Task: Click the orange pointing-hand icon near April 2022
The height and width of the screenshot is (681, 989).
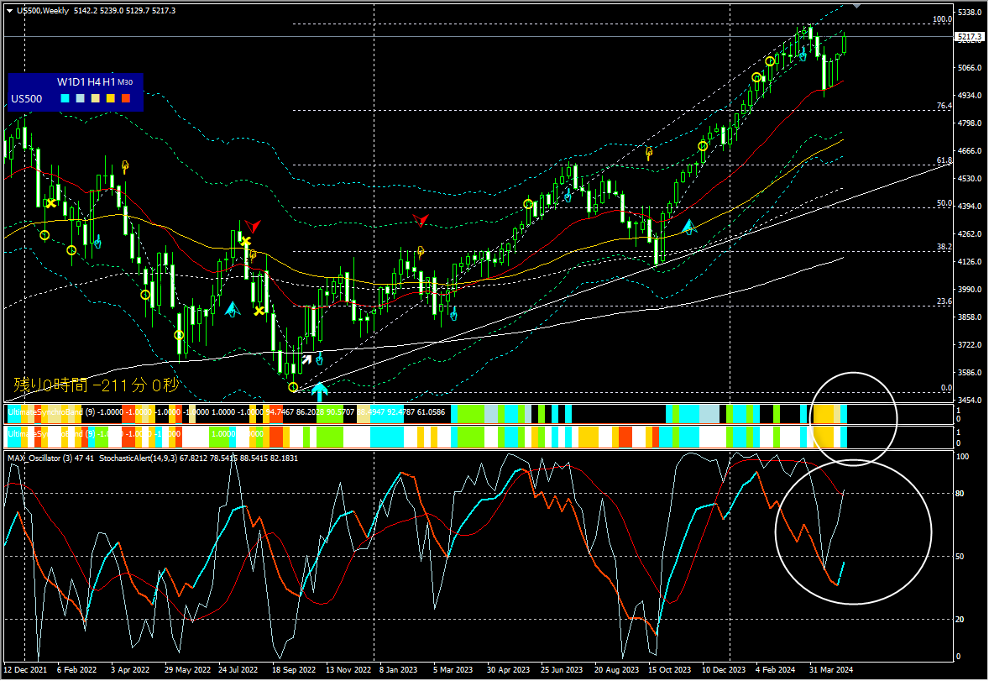Action: click(125, 166)
